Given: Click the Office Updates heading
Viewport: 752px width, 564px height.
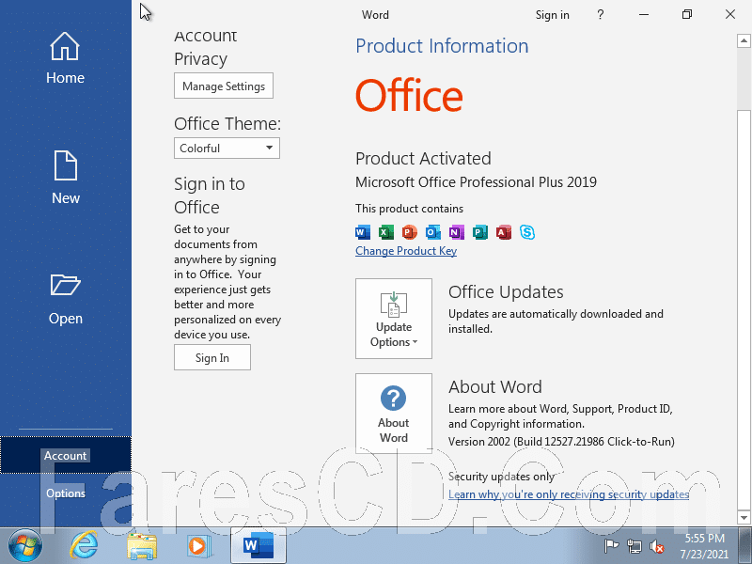Looking at the screenshot, I should click(x=506, y=291).
